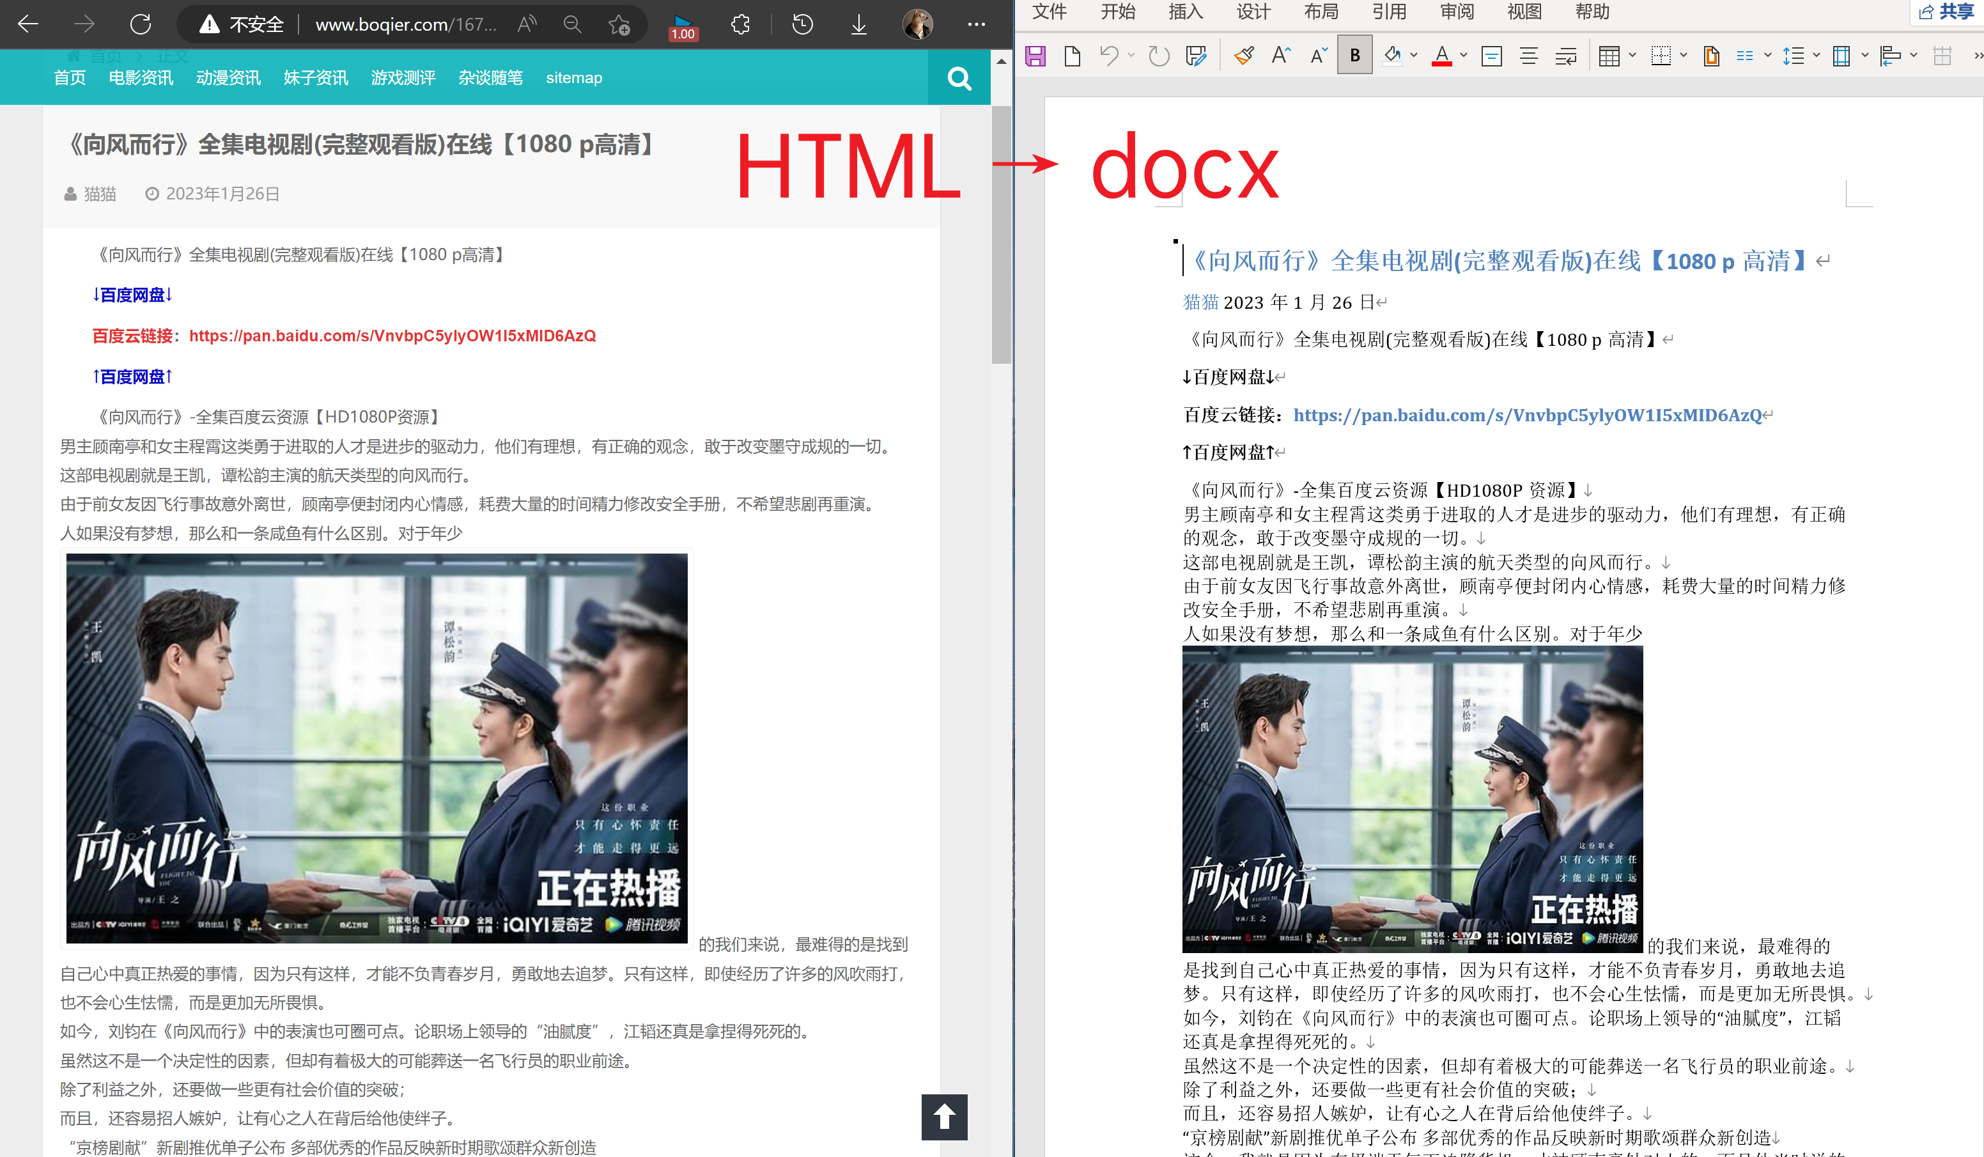Viewport: 1984px width, 1157px height.
Task: Click the red font color swatch button
Action: click(1441, 56)
